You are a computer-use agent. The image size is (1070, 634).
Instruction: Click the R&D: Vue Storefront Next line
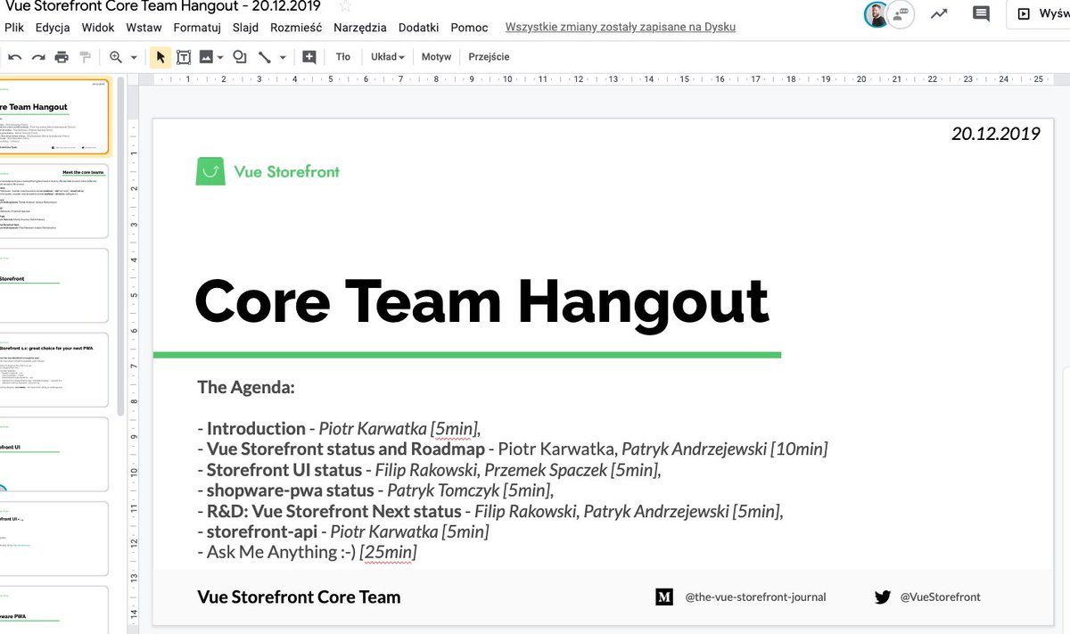click(490, 512)
